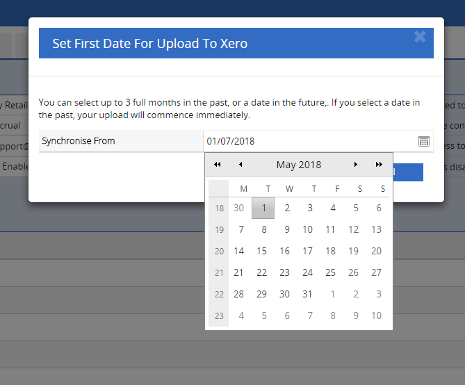Select June 4 in week 23 row
Image resolution: width=465 pixels, height=385 pixels.
tap(240, 316)
